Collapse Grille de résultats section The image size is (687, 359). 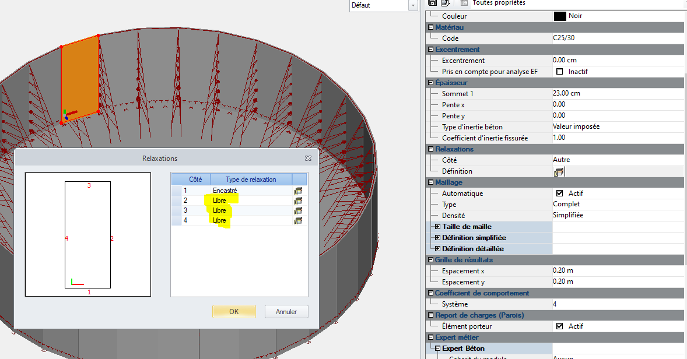(x=431, y=260)
